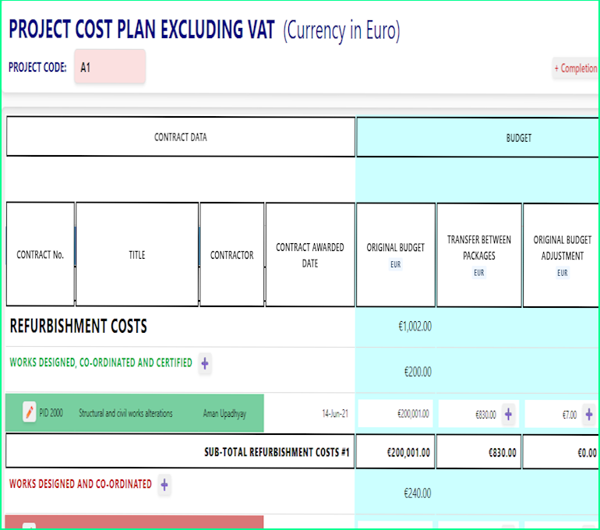Viewport: 600px width, 530px height.
Task: Click the Contract Data header
Action: click(181, 137)
